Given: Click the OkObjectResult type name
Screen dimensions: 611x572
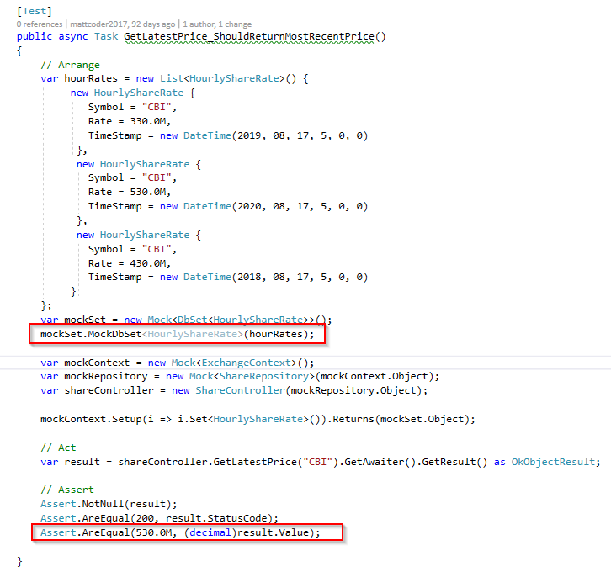Looking at the screenshot, I should 553,462.
